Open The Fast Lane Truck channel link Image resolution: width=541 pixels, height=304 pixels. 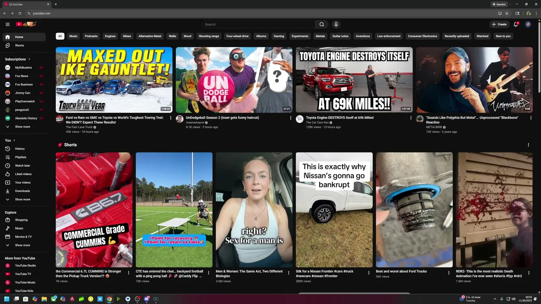click(x=79, y=127)
